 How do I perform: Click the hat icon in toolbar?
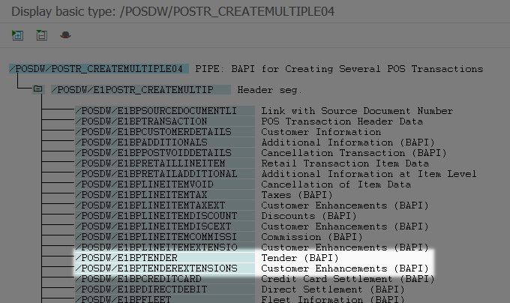coord(65,35)
